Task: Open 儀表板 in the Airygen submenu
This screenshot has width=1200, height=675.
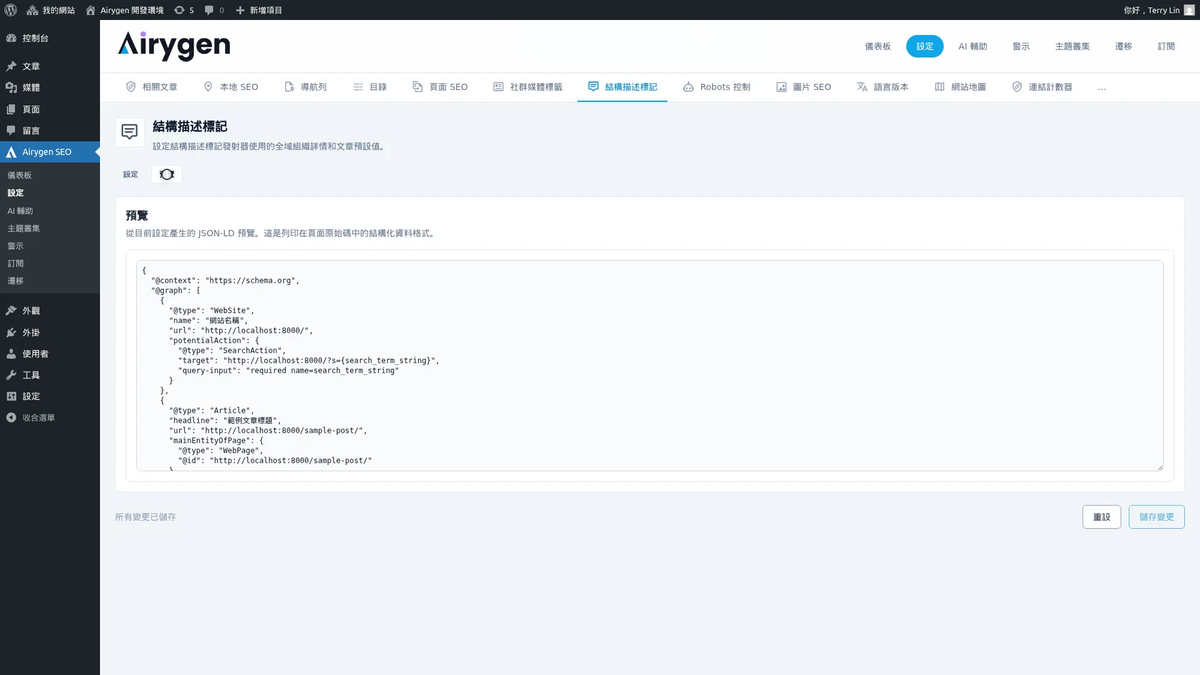Action: tap(19, 176)
